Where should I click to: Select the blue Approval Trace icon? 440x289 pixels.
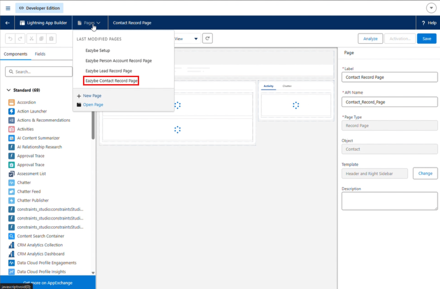12,156
